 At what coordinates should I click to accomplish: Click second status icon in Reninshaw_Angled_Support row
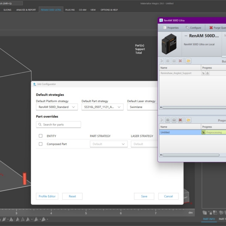click(x=207, y=73)
